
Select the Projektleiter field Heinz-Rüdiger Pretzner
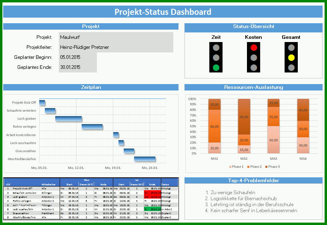click(116, 47)
